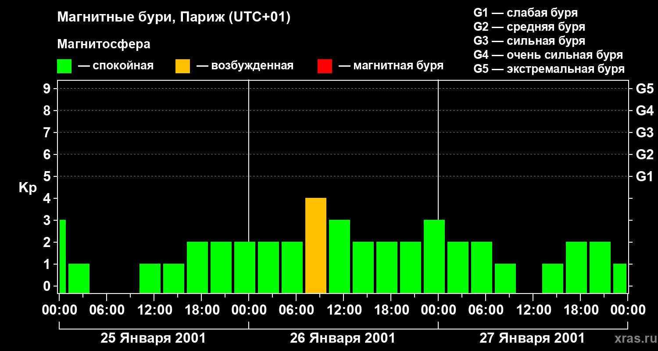Click the red 'магнитная буря' legend swatch
The height and width of the screenshot is (351, 658).
click(x=325, y=66)
